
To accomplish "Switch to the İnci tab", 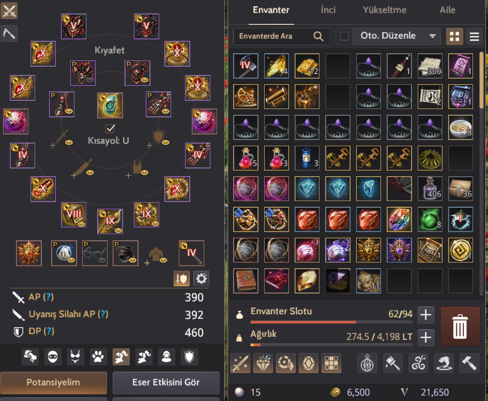I will pyautogui.click(x=328, y=10).
